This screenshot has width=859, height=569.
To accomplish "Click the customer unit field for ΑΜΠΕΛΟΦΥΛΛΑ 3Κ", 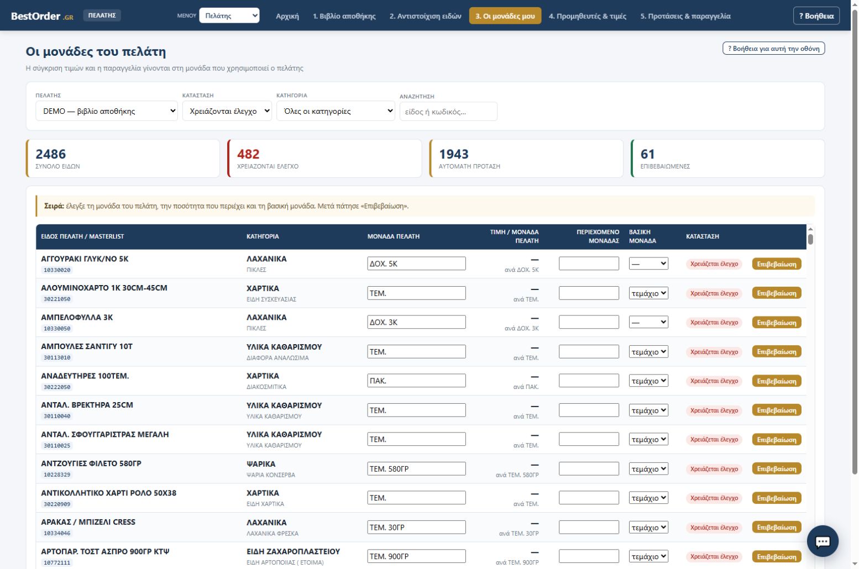I will 416,322.
